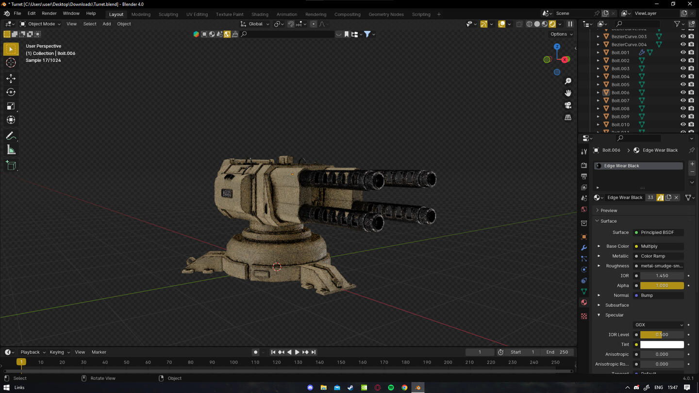Viewport: 699px width, 393px height.
Task: Disable rendering for Bolt.008
Action: tap(691, 109)
